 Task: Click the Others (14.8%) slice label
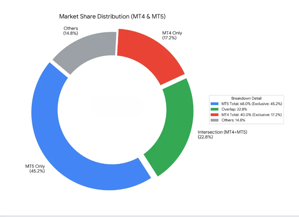pyautogui.click(x=71, y=31)
